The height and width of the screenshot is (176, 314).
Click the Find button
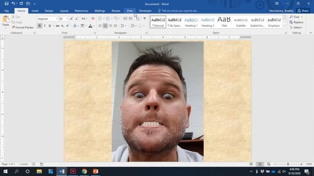(296, 17)
